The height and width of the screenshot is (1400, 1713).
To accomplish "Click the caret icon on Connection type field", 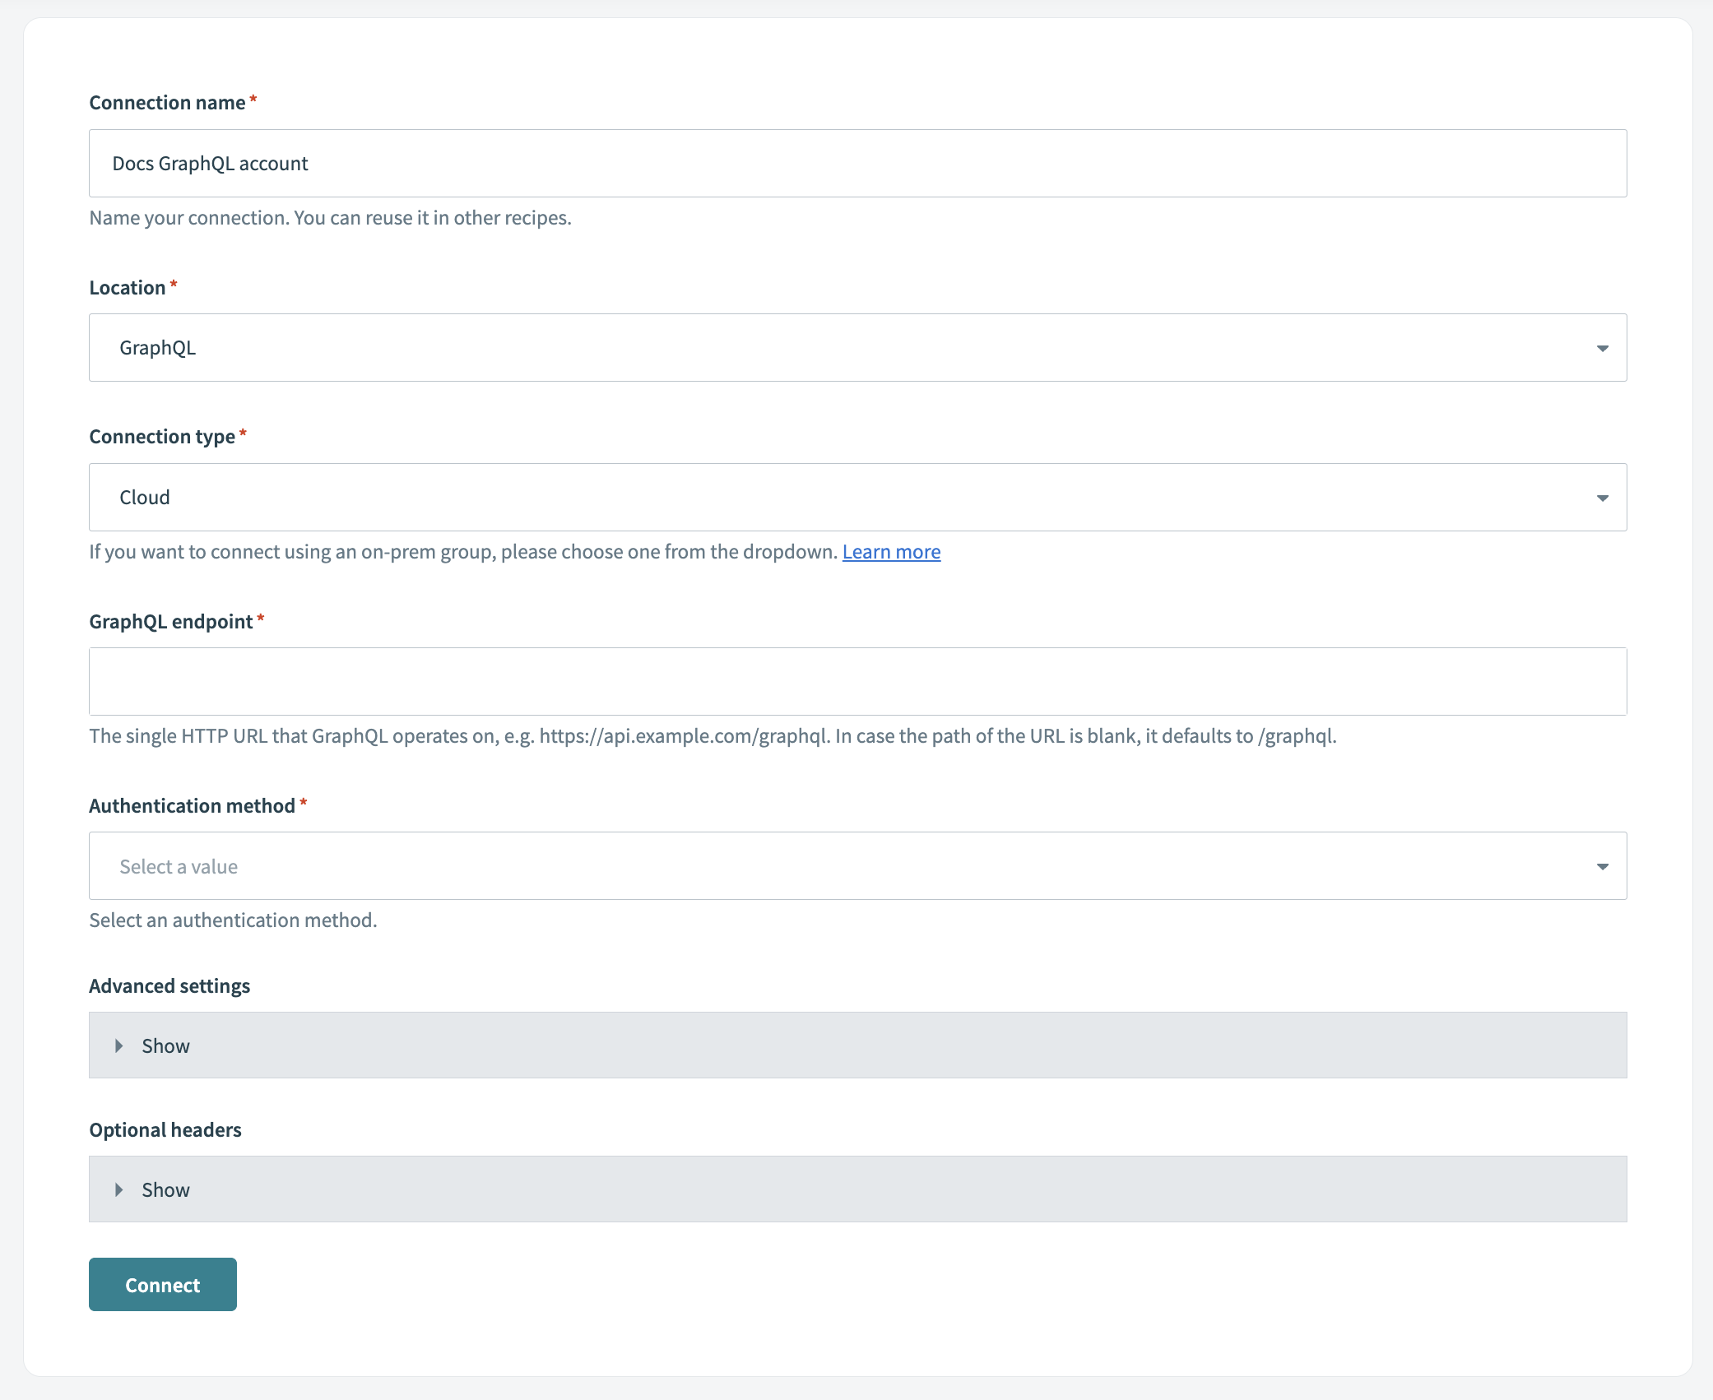I will [x=1603, y=497].
